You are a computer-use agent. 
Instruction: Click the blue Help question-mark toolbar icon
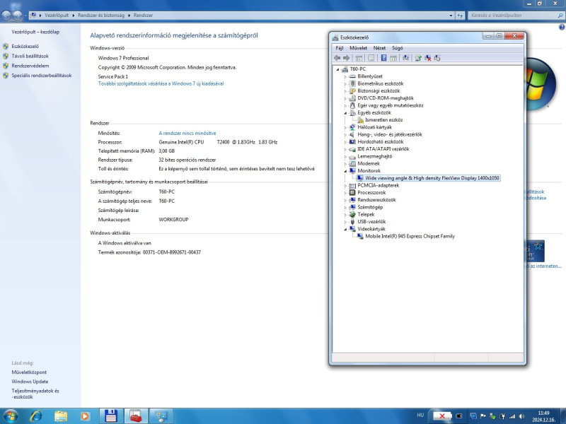pyautogui.click(x=383, y=58)
